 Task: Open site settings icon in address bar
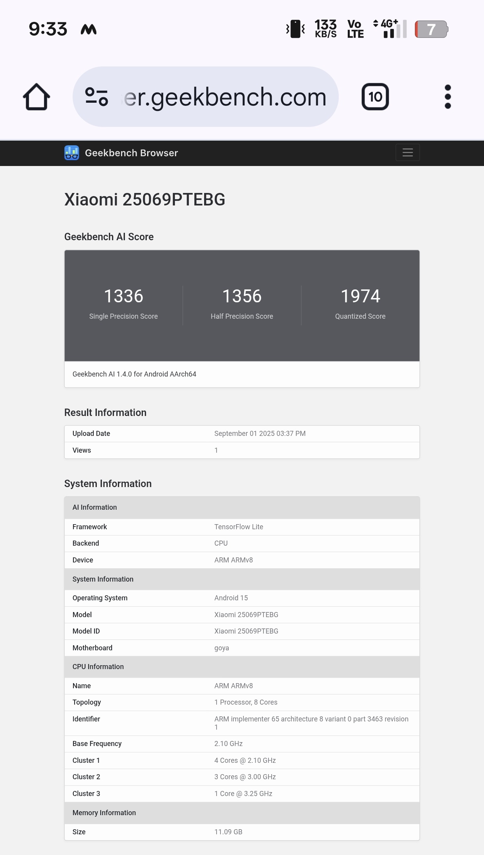pos(96,97)
